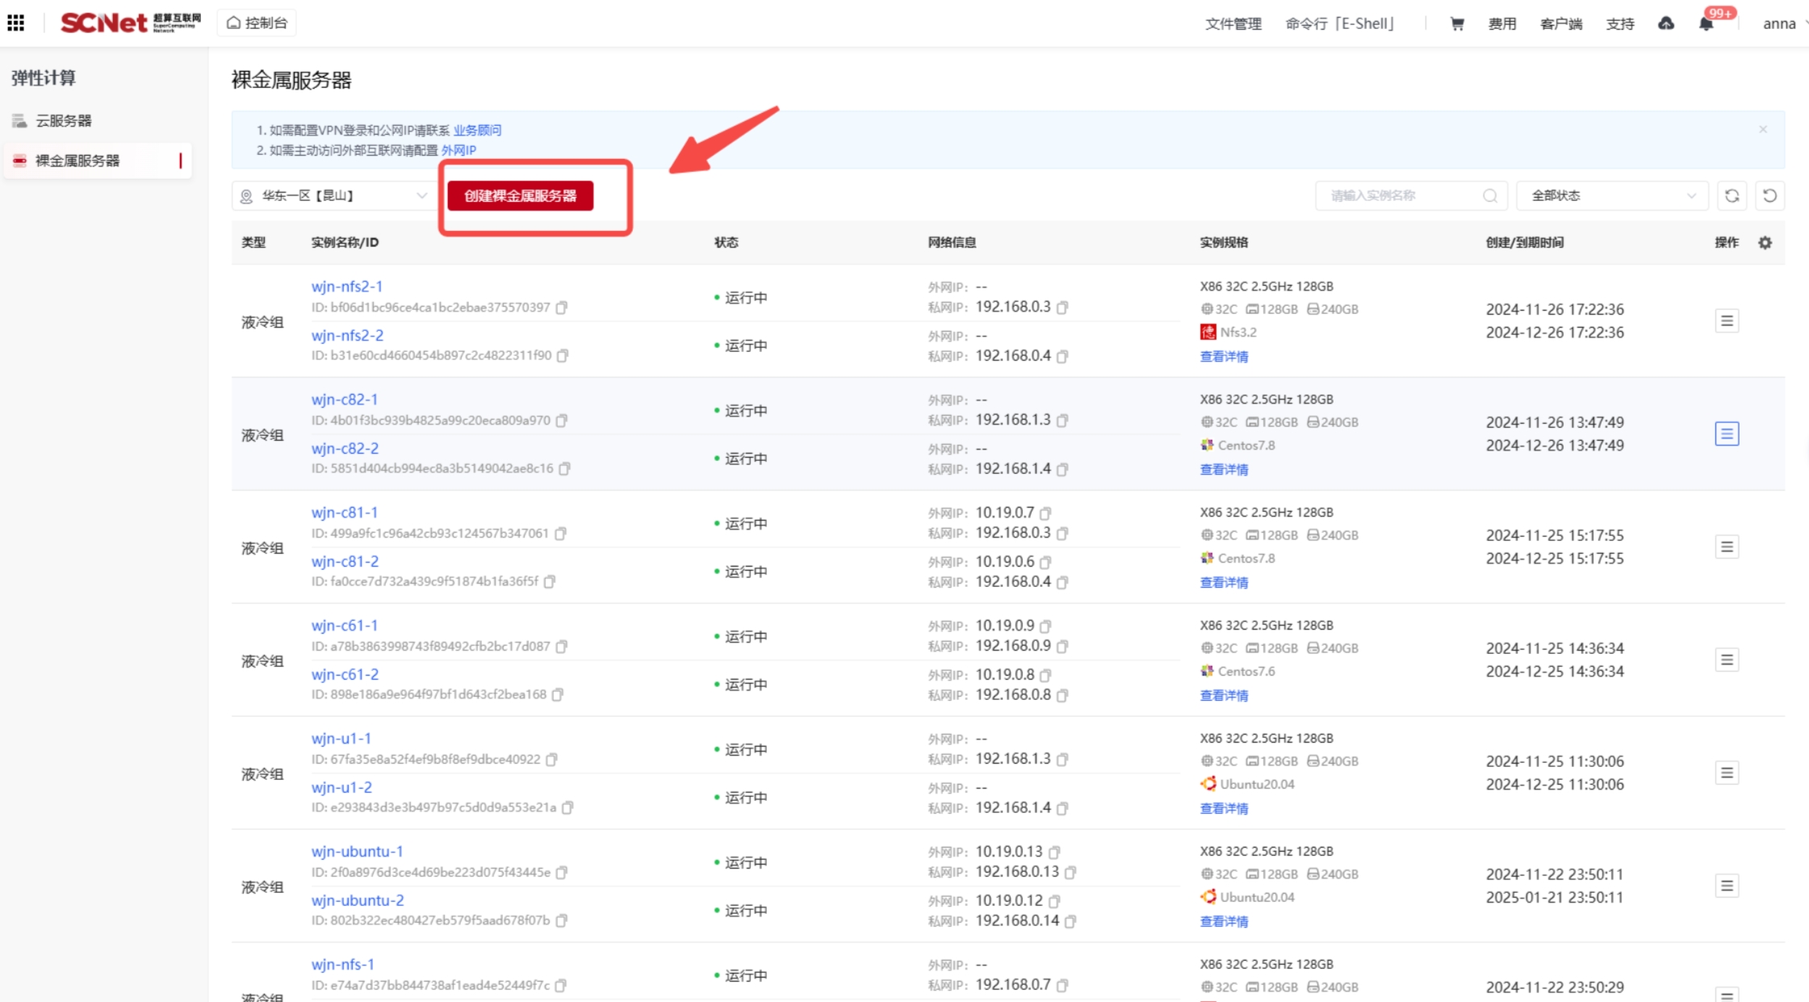1809x1002 pixels.
Task: Click the refresh list icon
Action: [x=1732, y=195]
